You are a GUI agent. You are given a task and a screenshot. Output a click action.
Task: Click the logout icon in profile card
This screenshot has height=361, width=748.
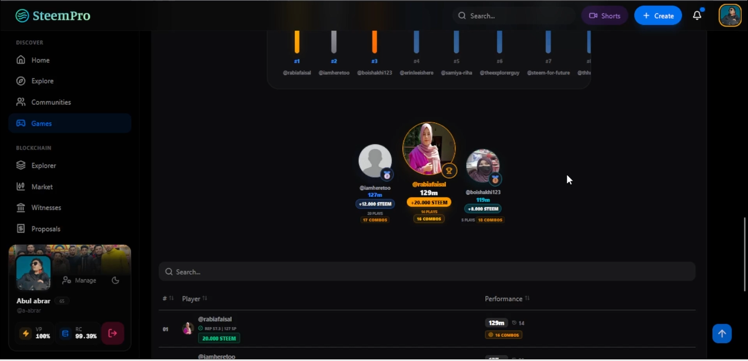pos(113,333)
